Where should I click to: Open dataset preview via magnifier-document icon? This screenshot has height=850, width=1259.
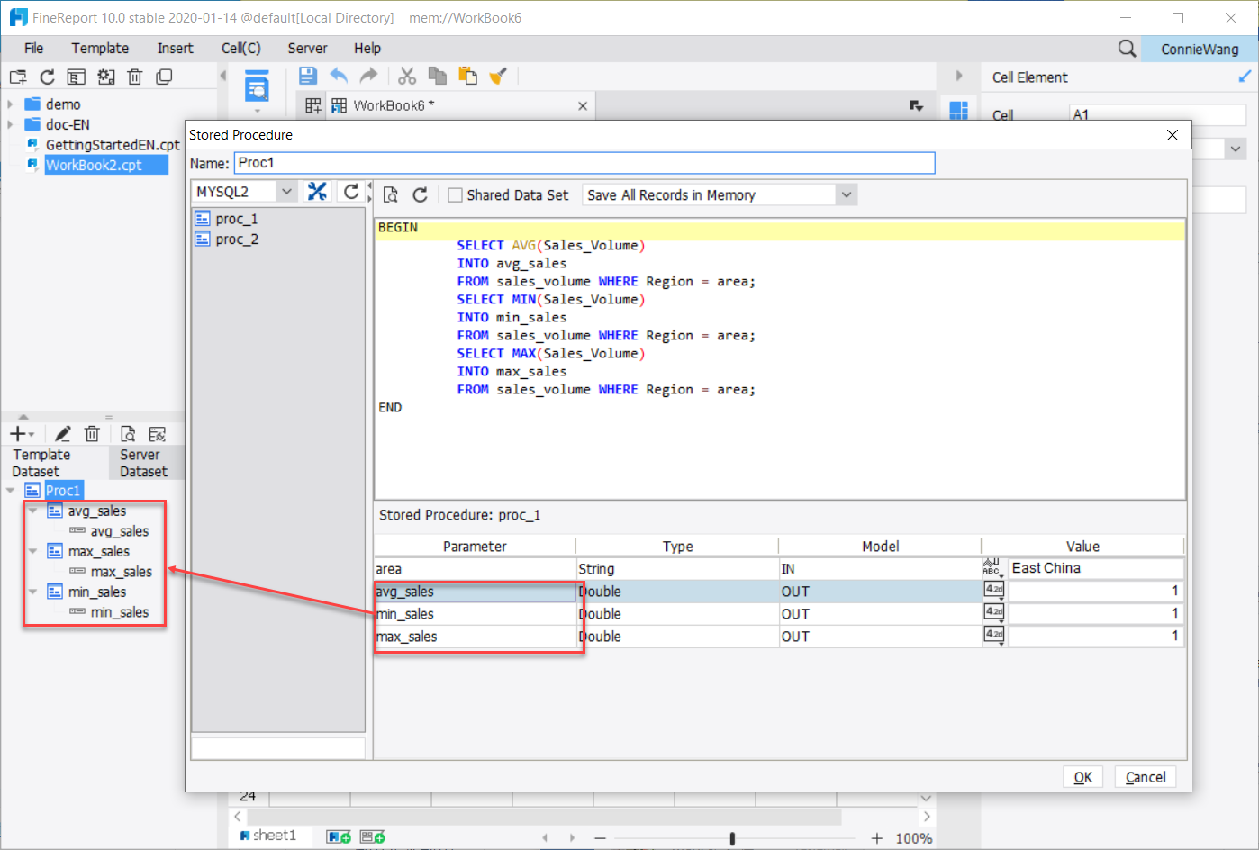coord(126,433)
